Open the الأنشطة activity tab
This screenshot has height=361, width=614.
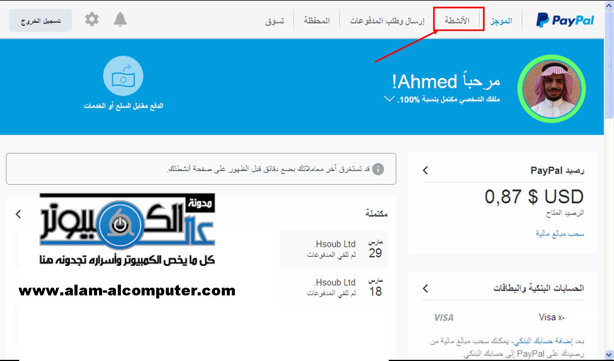coord(457,20)
